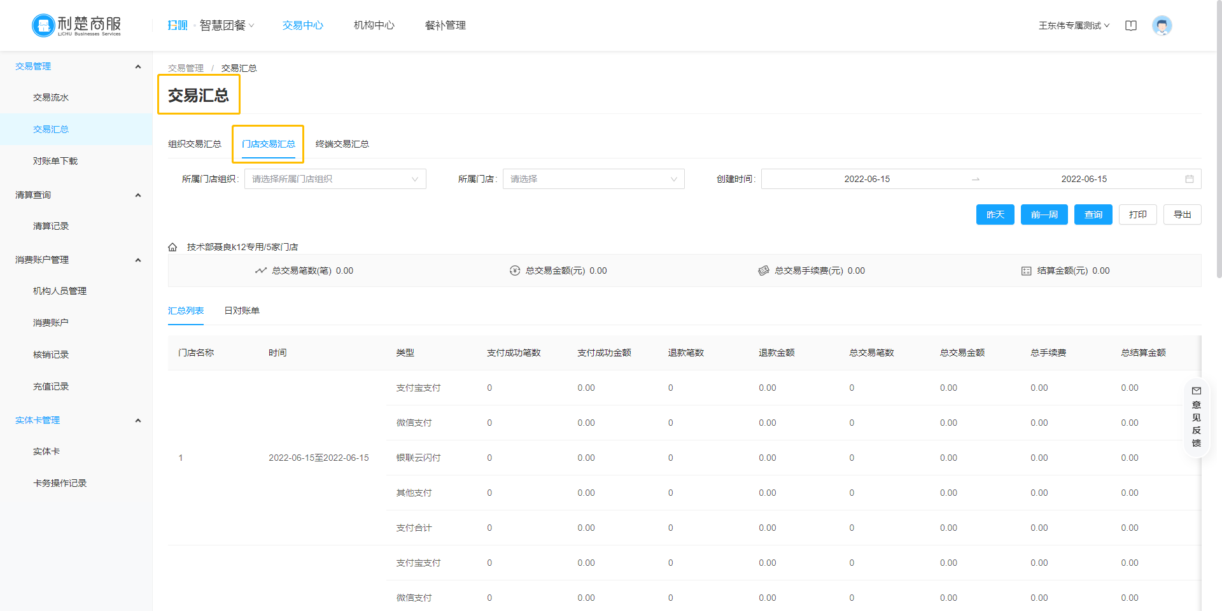
Task: Click the fee icon for 总交易手续费
Action: [x=764, y=270]
